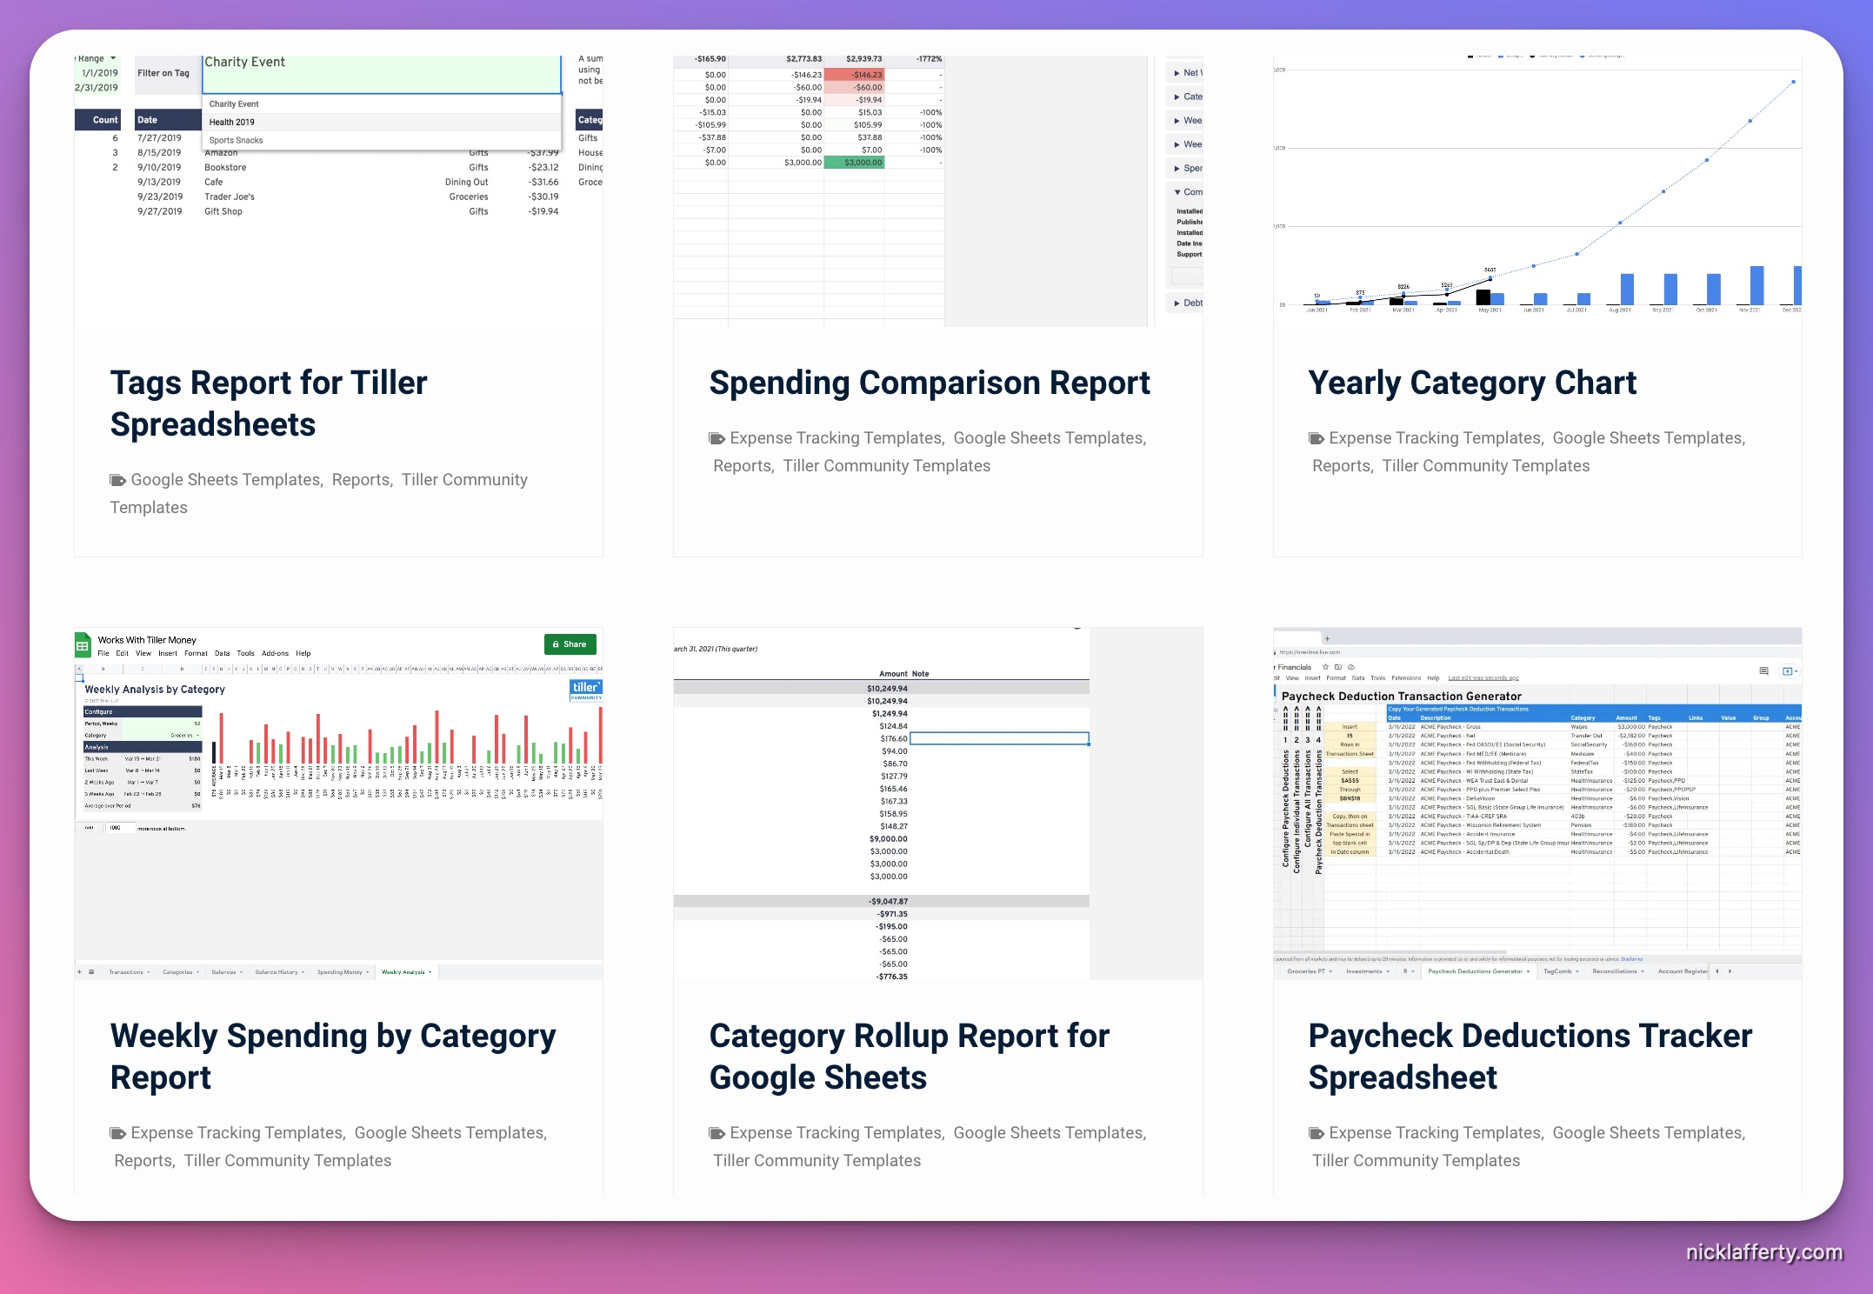Open the Spending Comparison Report title link
1873x1294 pixels.
pyautogui.click(x=929, y=383)
